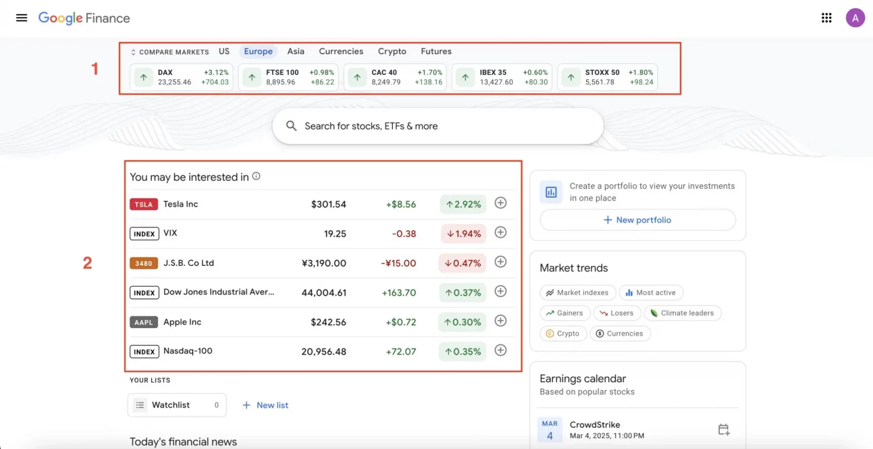This screenshot has width=873, height=449.
Task: Open the STOXX 50 index card
Action: 608,77
